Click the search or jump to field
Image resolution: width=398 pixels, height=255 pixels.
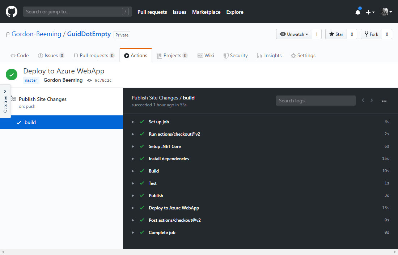(77, 12)
